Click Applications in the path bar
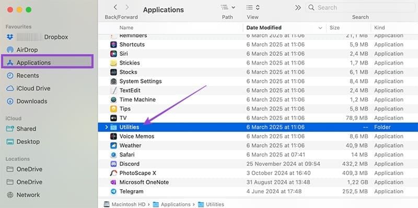This screenshot has width=418, height=208. click(x=172, y=204)
